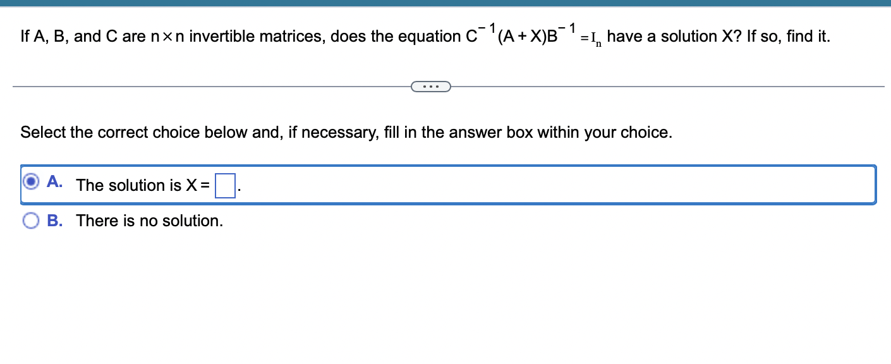Image resolution: width=891 pixels, height=364 pixels.
Task: Click the blue B choice letter
Action: pyautogui.click(x=55, y=220)
